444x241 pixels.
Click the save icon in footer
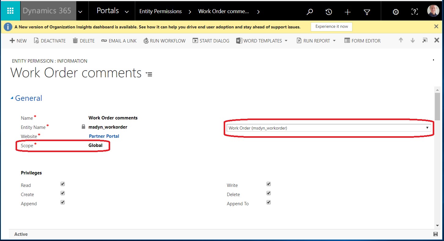[435, 234]
